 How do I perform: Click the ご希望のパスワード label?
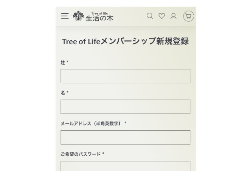coord(81,154)
